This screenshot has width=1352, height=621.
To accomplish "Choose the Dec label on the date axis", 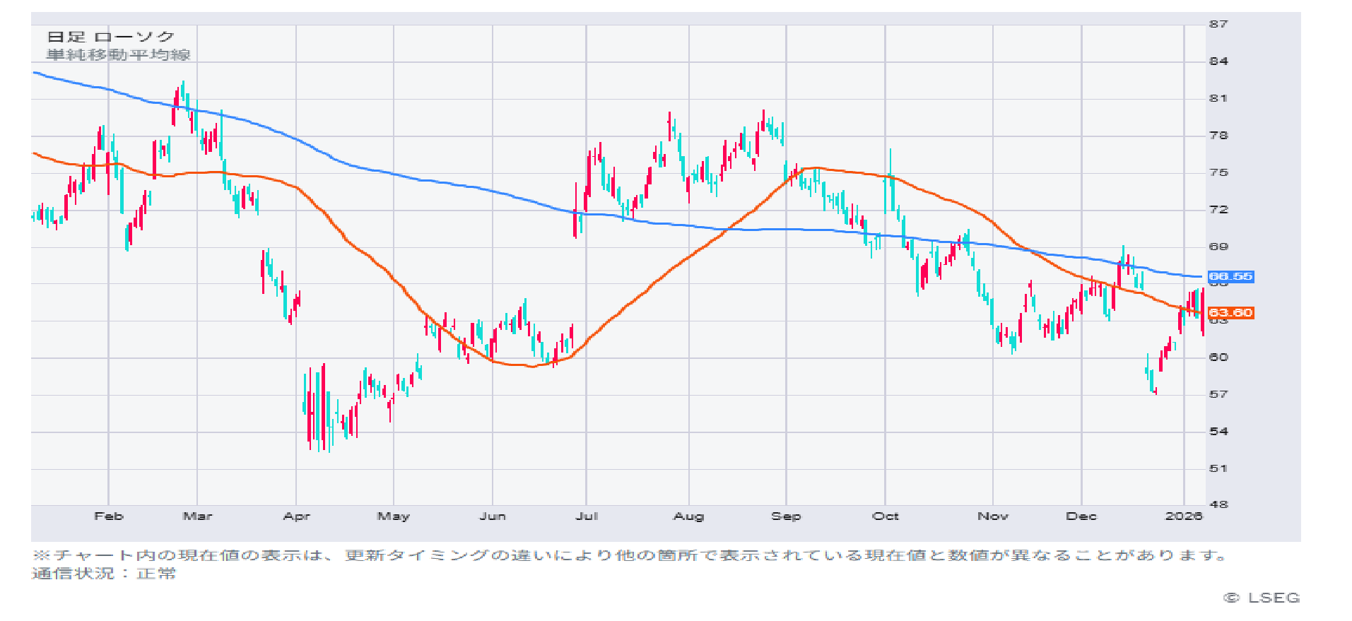I will coord(1081,516).
